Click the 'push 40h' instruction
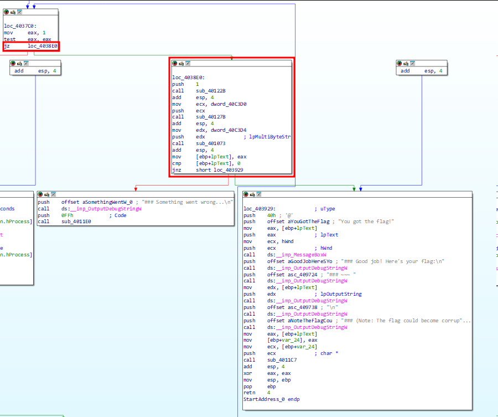The width and height of the screenshot is (498, 417). pyautogui.click(x=260, y=215)
